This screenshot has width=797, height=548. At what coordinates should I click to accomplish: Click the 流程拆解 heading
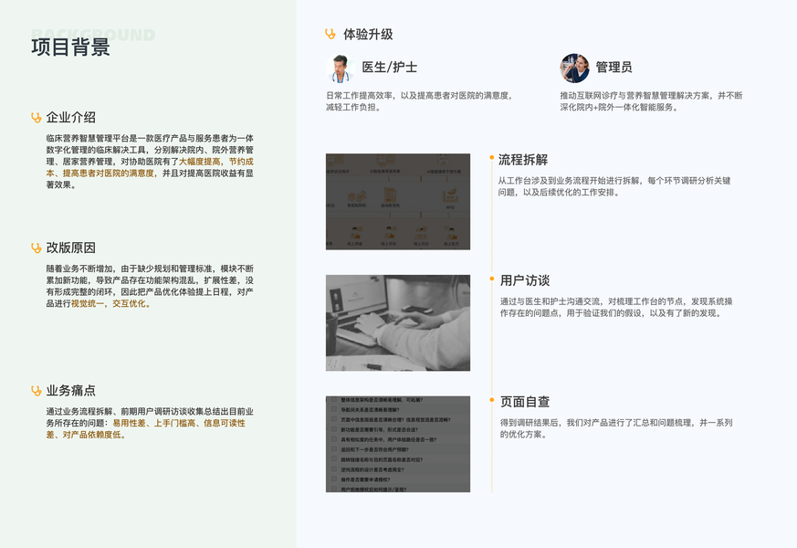tap(523, 160)
